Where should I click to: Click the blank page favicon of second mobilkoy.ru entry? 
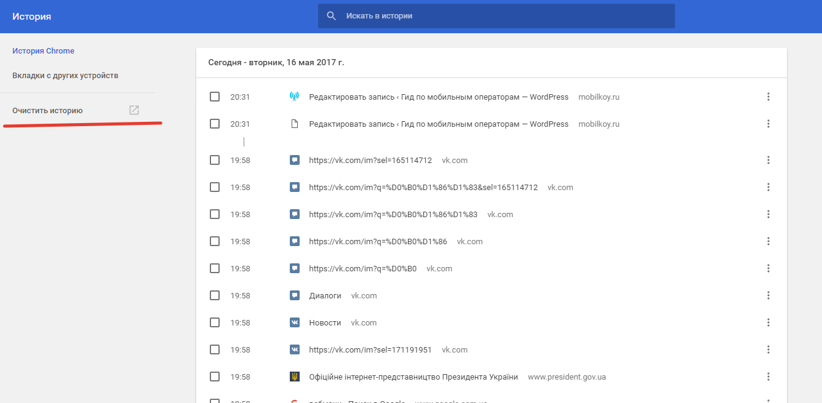294,124
